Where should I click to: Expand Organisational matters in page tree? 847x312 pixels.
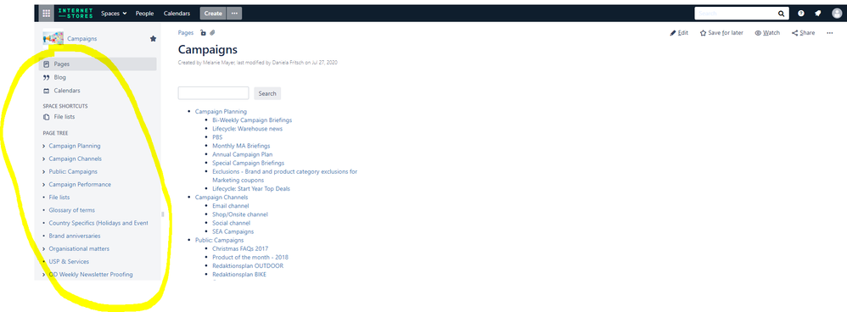pyautogui.click(x=44, y=249)
